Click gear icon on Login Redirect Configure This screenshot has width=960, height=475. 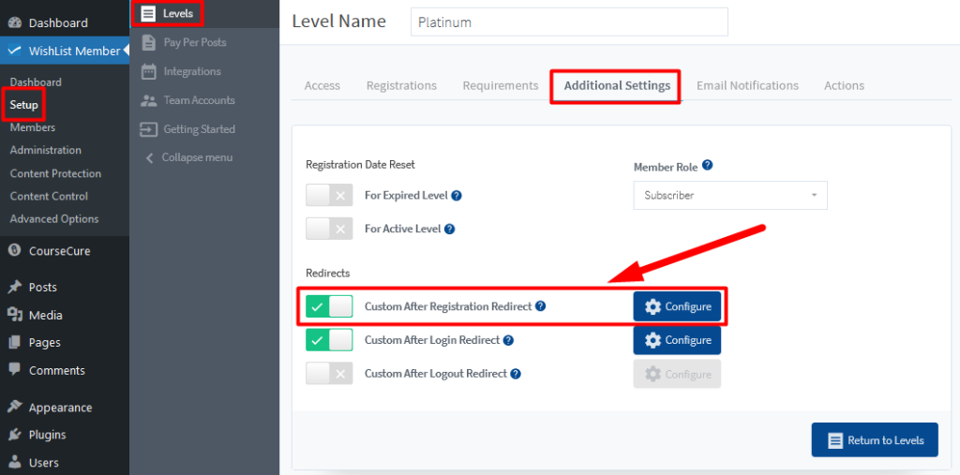pos(652,340)
